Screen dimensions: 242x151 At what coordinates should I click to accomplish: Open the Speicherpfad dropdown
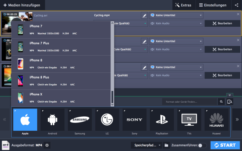point(146,145)
